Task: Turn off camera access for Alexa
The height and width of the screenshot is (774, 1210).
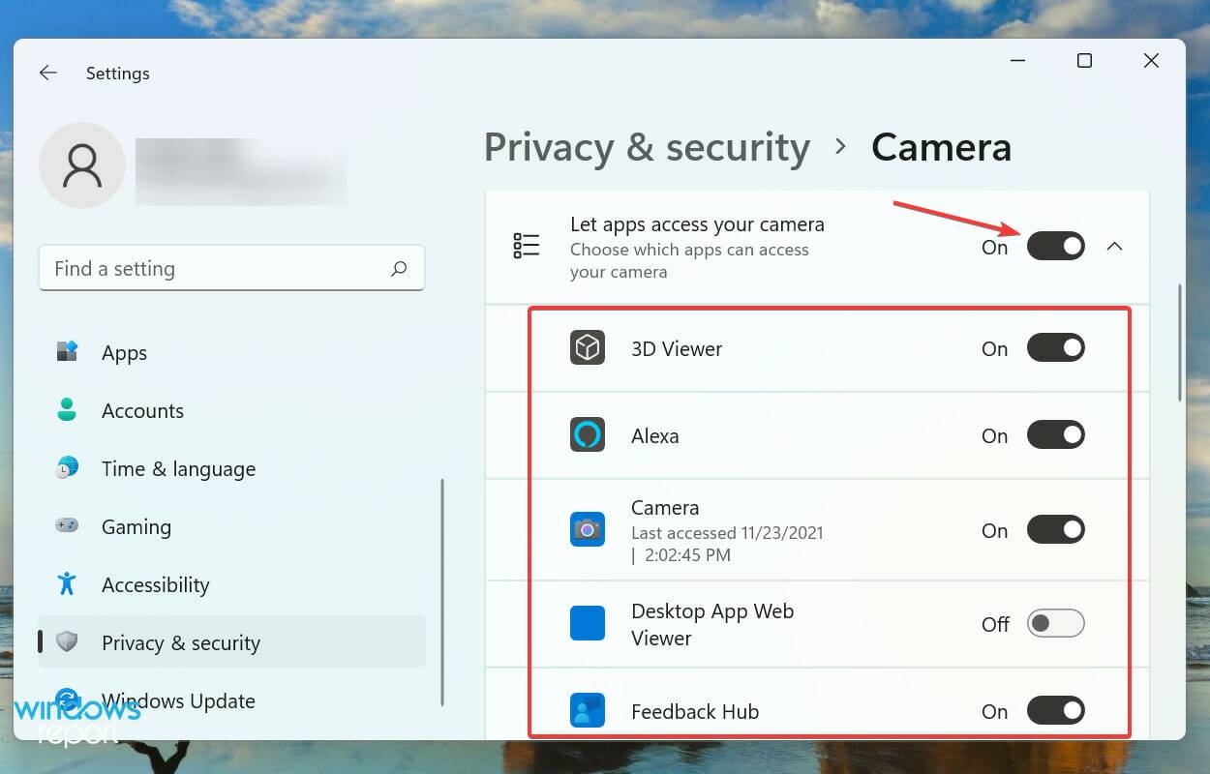Action: click(x=1055, y=433)
